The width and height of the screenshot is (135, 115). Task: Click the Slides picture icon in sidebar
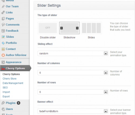click(x=3, y=37)
